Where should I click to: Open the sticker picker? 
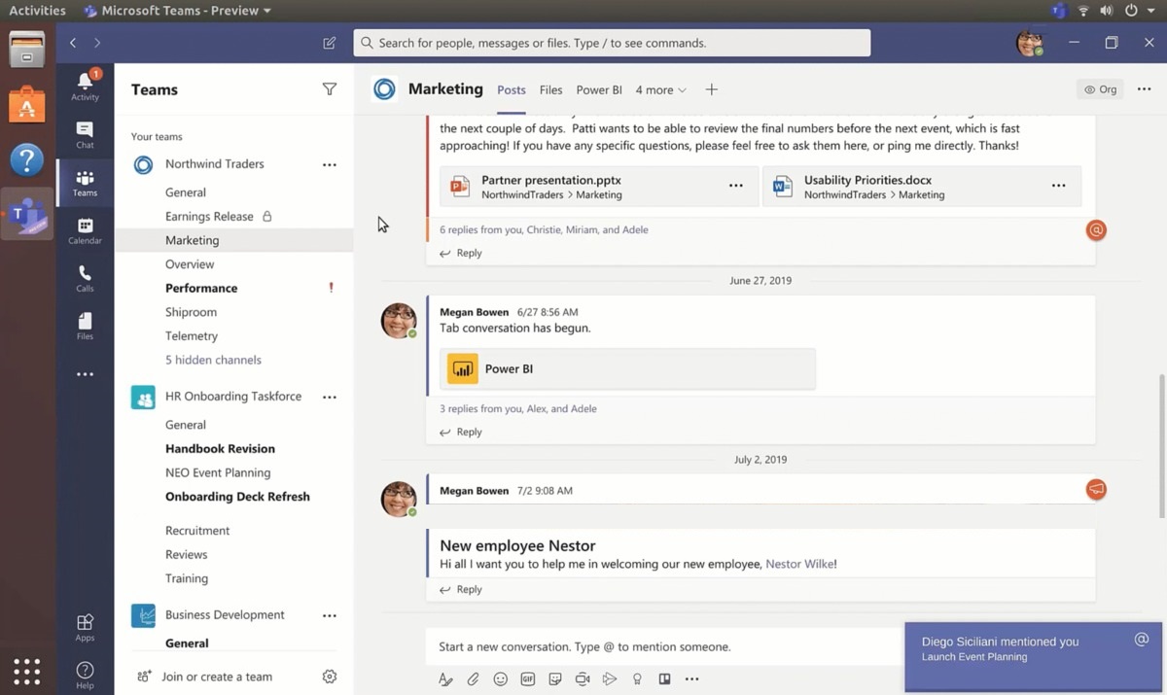click(x=555, y=679)
